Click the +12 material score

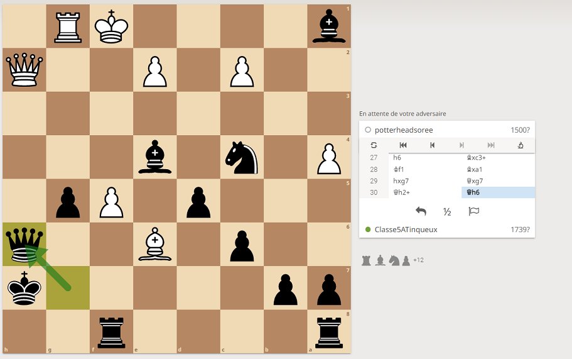pyautogui.click(x=418, y=260)
